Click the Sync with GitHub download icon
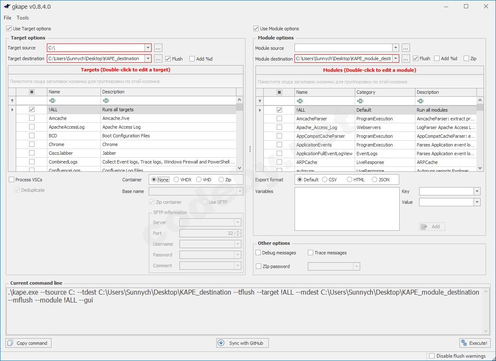This screenshot has height=361, width=496. [x=221, y=343]
